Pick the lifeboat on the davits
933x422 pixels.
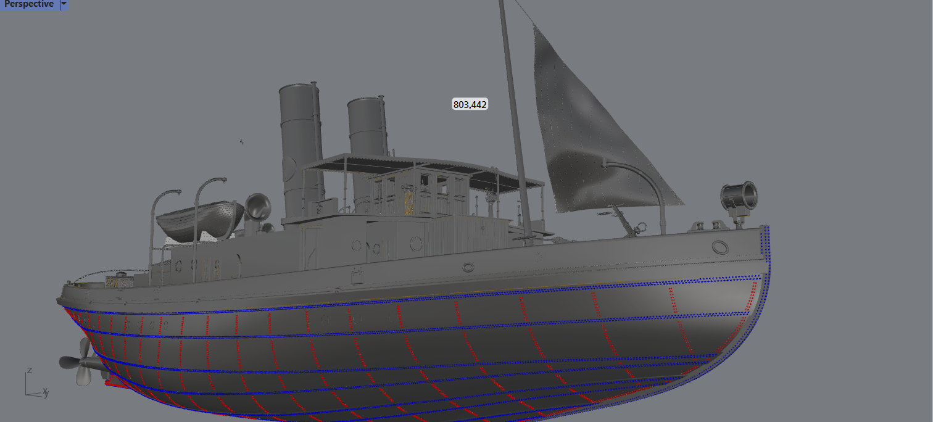pyautogui.click(x=201, y=220)
